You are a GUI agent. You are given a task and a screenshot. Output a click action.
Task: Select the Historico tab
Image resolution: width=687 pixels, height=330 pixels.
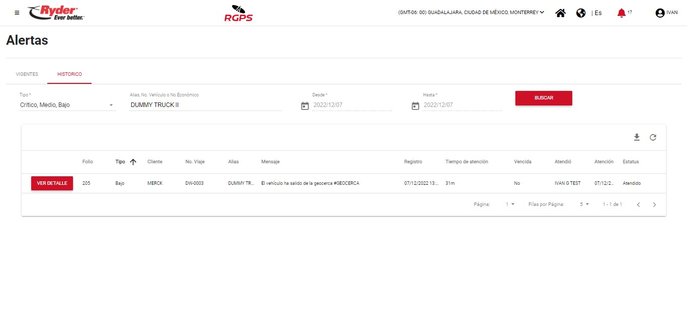point(69,74)
